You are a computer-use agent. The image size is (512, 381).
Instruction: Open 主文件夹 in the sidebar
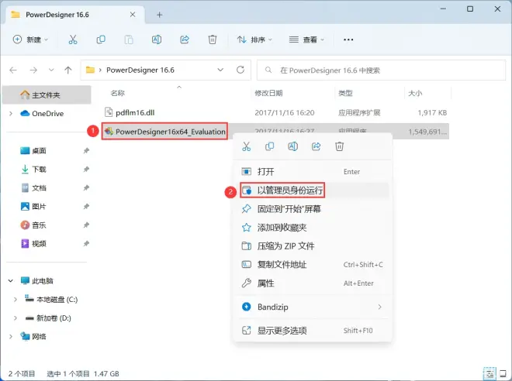tap(47, 94)
